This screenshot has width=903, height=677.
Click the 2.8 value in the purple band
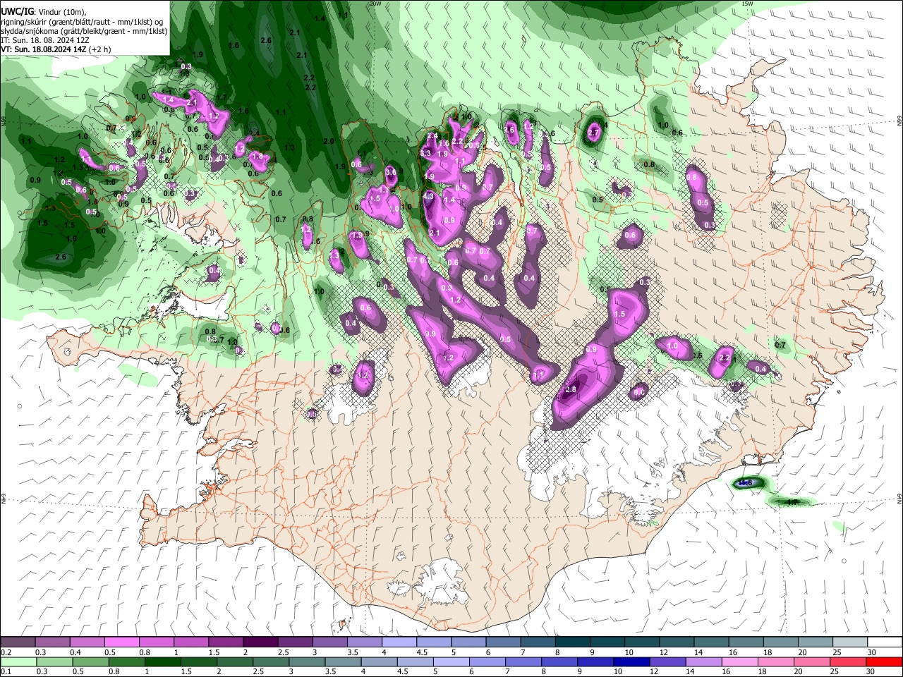pos(571,390)
